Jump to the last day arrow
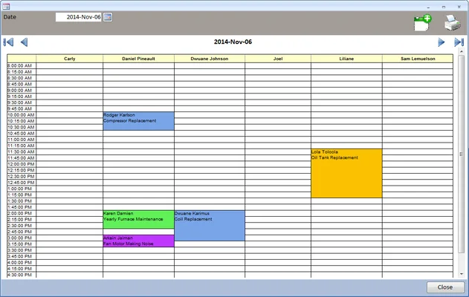The width and height of the screenshot is (469, 297). coord(459,42)
